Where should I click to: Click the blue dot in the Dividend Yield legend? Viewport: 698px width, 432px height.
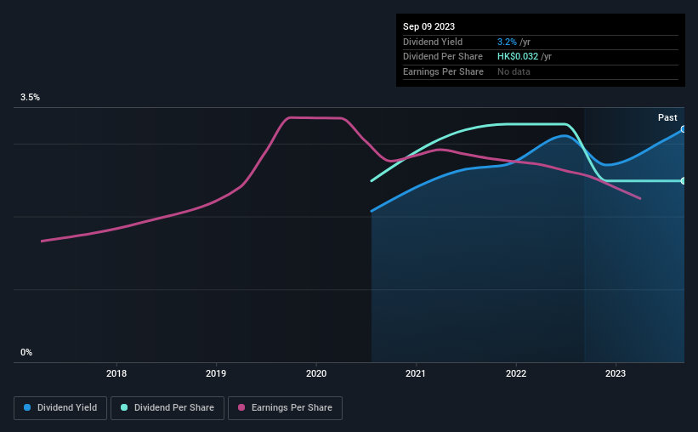pyautogui.click(x=27, y=408)
